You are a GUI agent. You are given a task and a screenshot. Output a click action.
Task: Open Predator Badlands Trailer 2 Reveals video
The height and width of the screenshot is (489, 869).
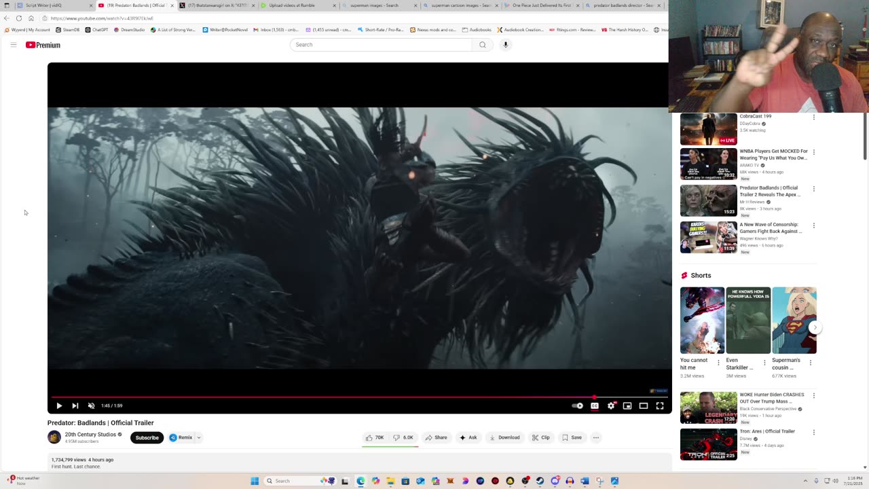[709, 200]
